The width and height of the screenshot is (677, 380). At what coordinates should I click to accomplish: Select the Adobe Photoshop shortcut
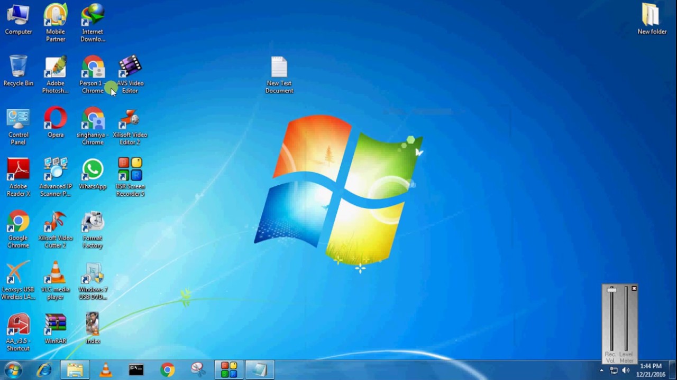click(x=55, y=74)
